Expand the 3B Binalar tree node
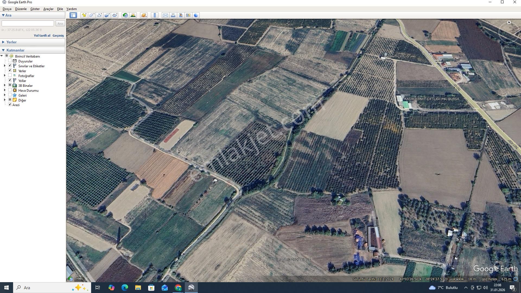This screenshot has width=521, height=293. [5, 85]
